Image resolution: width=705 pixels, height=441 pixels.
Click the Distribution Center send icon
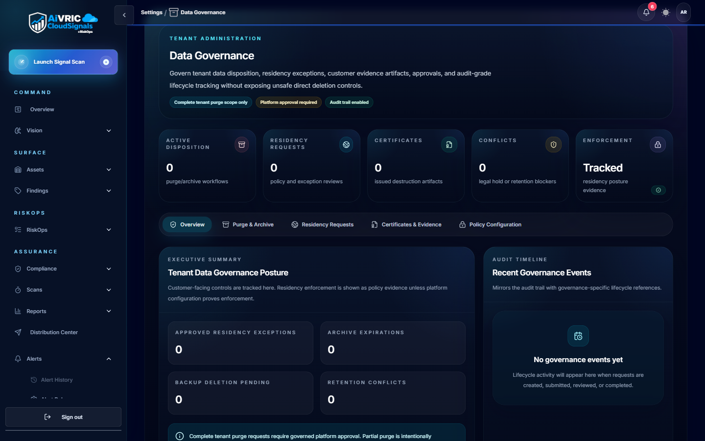tap(18, 332)
